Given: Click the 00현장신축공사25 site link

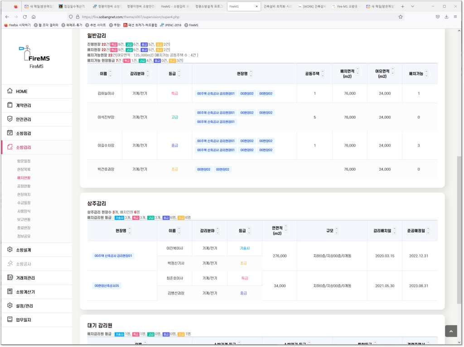Looking at the screenshot, I should (x=107, y=286).
